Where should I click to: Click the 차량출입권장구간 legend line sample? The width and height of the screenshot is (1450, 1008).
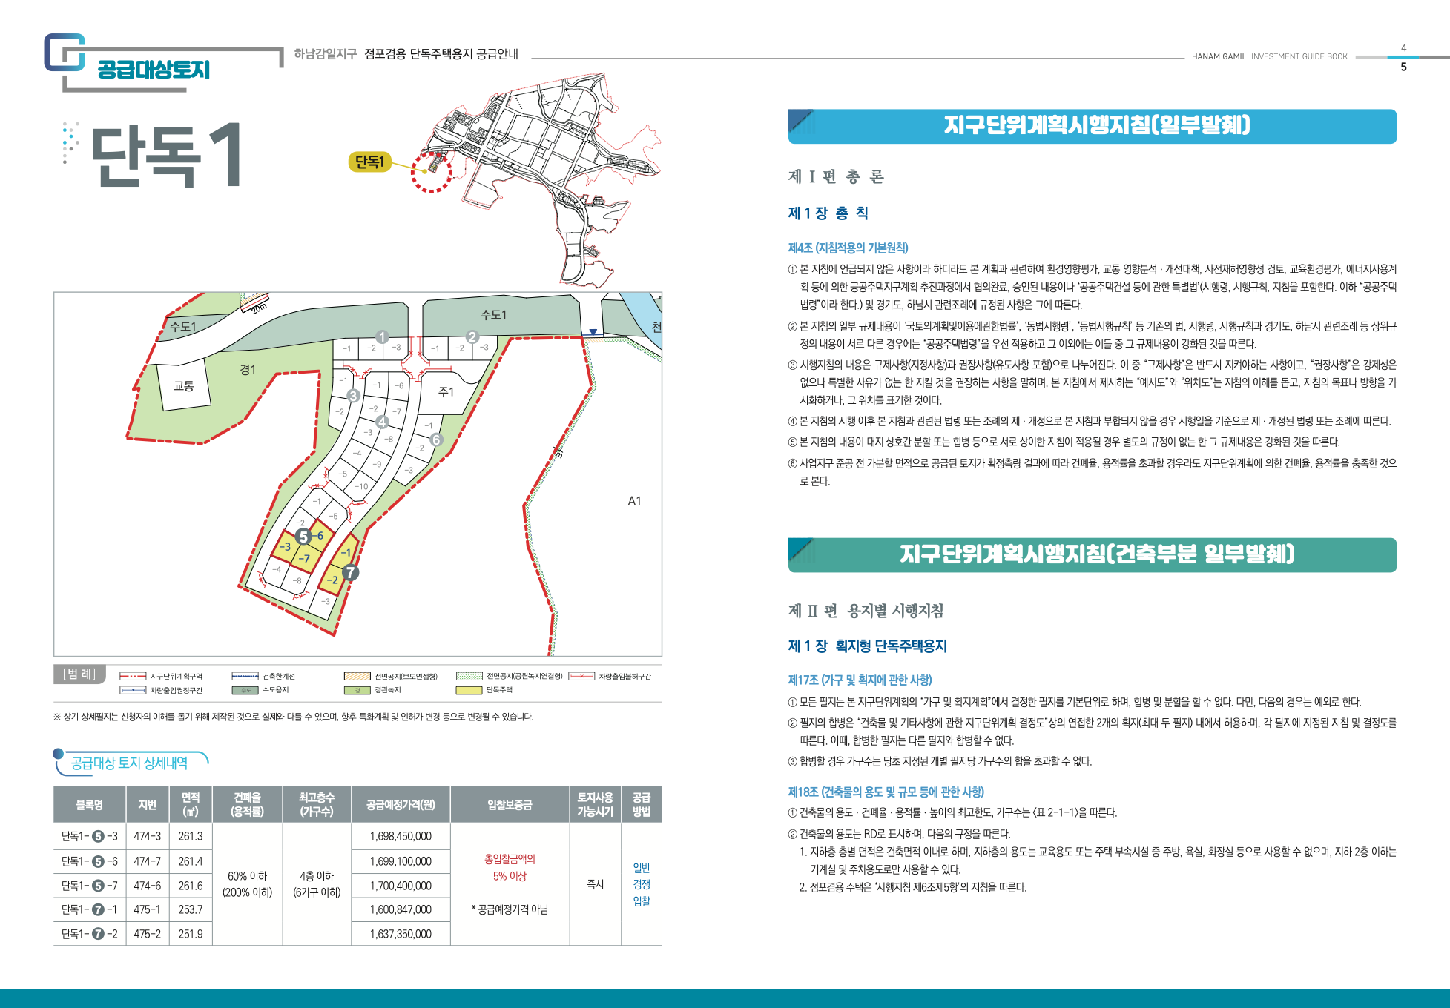pyautogui.click(x=133, y=690)
